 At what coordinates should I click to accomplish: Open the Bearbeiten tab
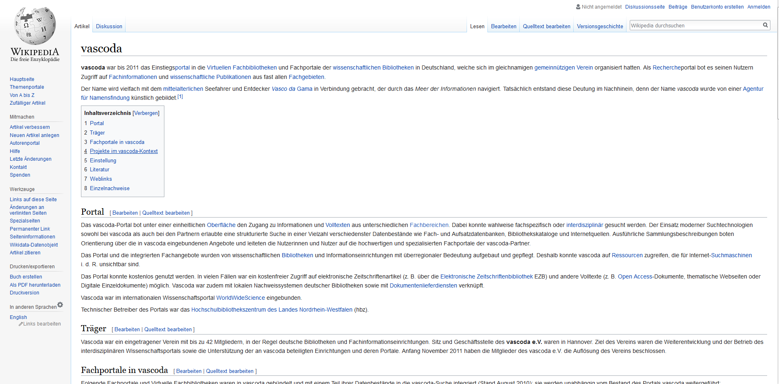504,26
